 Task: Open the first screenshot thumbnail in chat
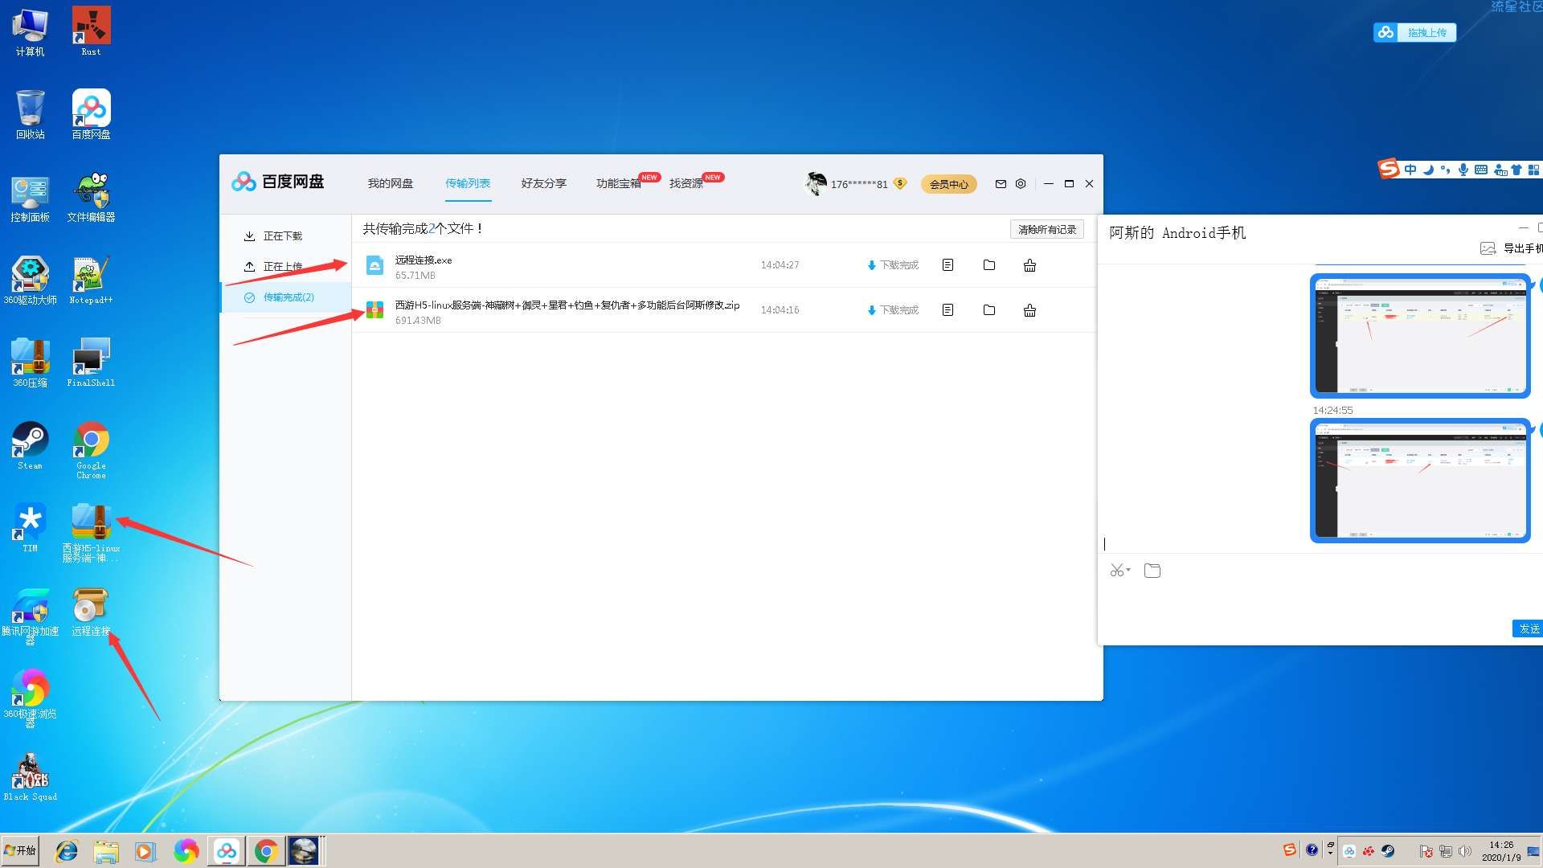pos(1420,336)
